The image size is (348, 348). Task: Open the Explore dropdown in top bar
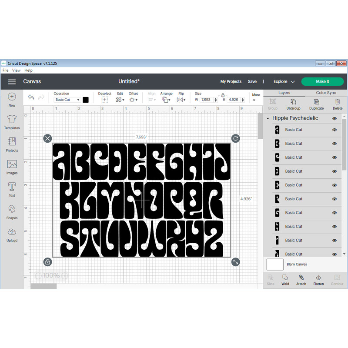point(283,81)
